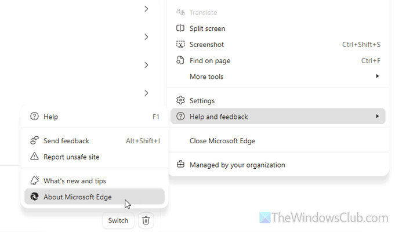The height and width of the screenshot is (232, 406).
Task: Click the second chevron on the left panel
Action: 146,37
